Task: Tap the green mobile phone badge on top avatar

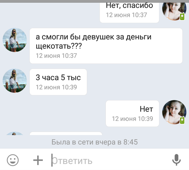Action: [182, 16]
